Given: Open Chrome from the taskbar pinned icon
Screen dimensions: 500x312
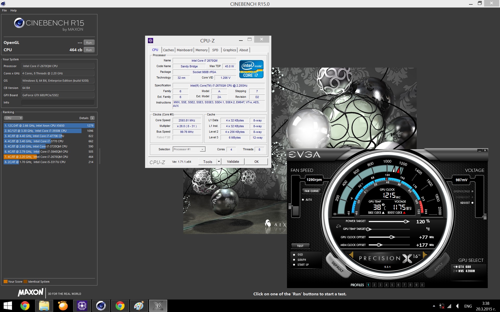Looking at the screenshot, I should pos(25,306).
